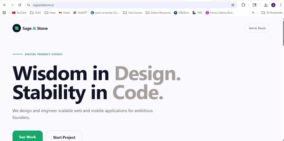Go back with the browser back arrow
Viewport: 284px width, 141px height.
(5, 5)
